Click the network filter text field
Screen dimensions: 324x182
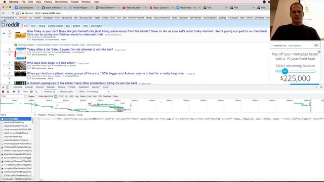[x=13, y=97]
